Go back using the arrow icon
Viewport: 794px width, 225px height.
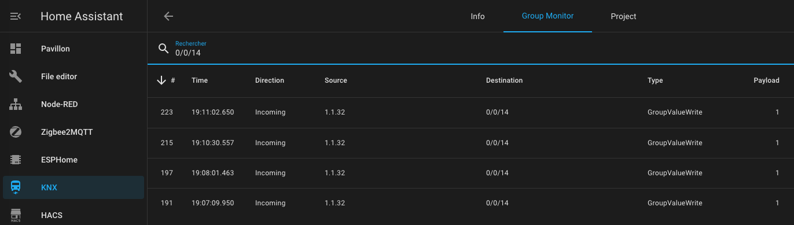(x=168, y=16)
